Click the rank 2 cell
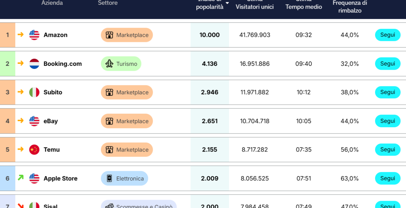Screen dimensions: 406x208 (8, 64)
